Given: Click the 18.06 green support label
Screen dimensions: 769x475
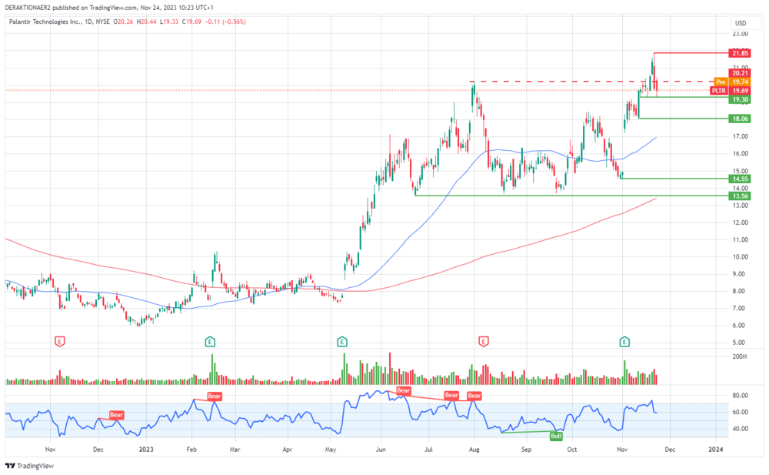Looking at the screenshot, I should coord(740,119).
